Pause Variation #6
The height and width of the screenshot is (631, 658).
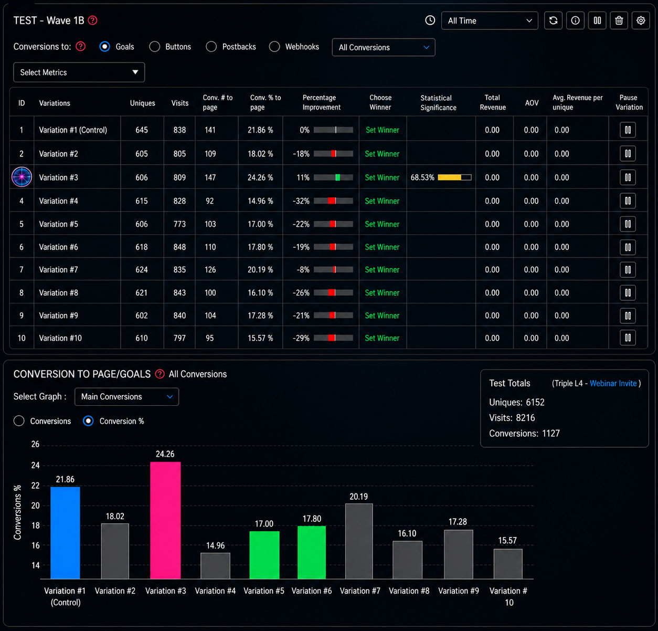coord(628,247)
